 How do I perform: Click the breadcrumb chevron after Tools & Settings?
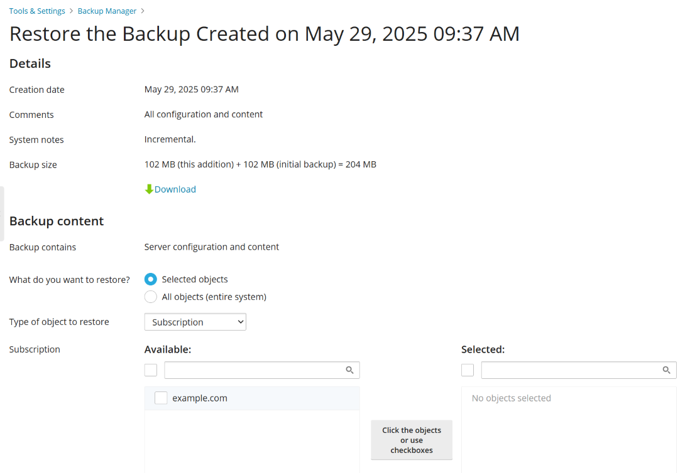click(72, 11)
